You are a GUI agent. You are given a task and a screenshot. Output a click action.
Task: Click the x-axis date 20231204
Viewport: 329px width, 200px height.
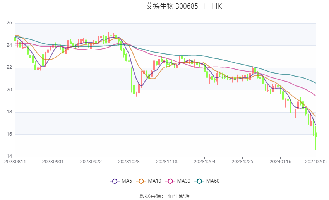205,162
